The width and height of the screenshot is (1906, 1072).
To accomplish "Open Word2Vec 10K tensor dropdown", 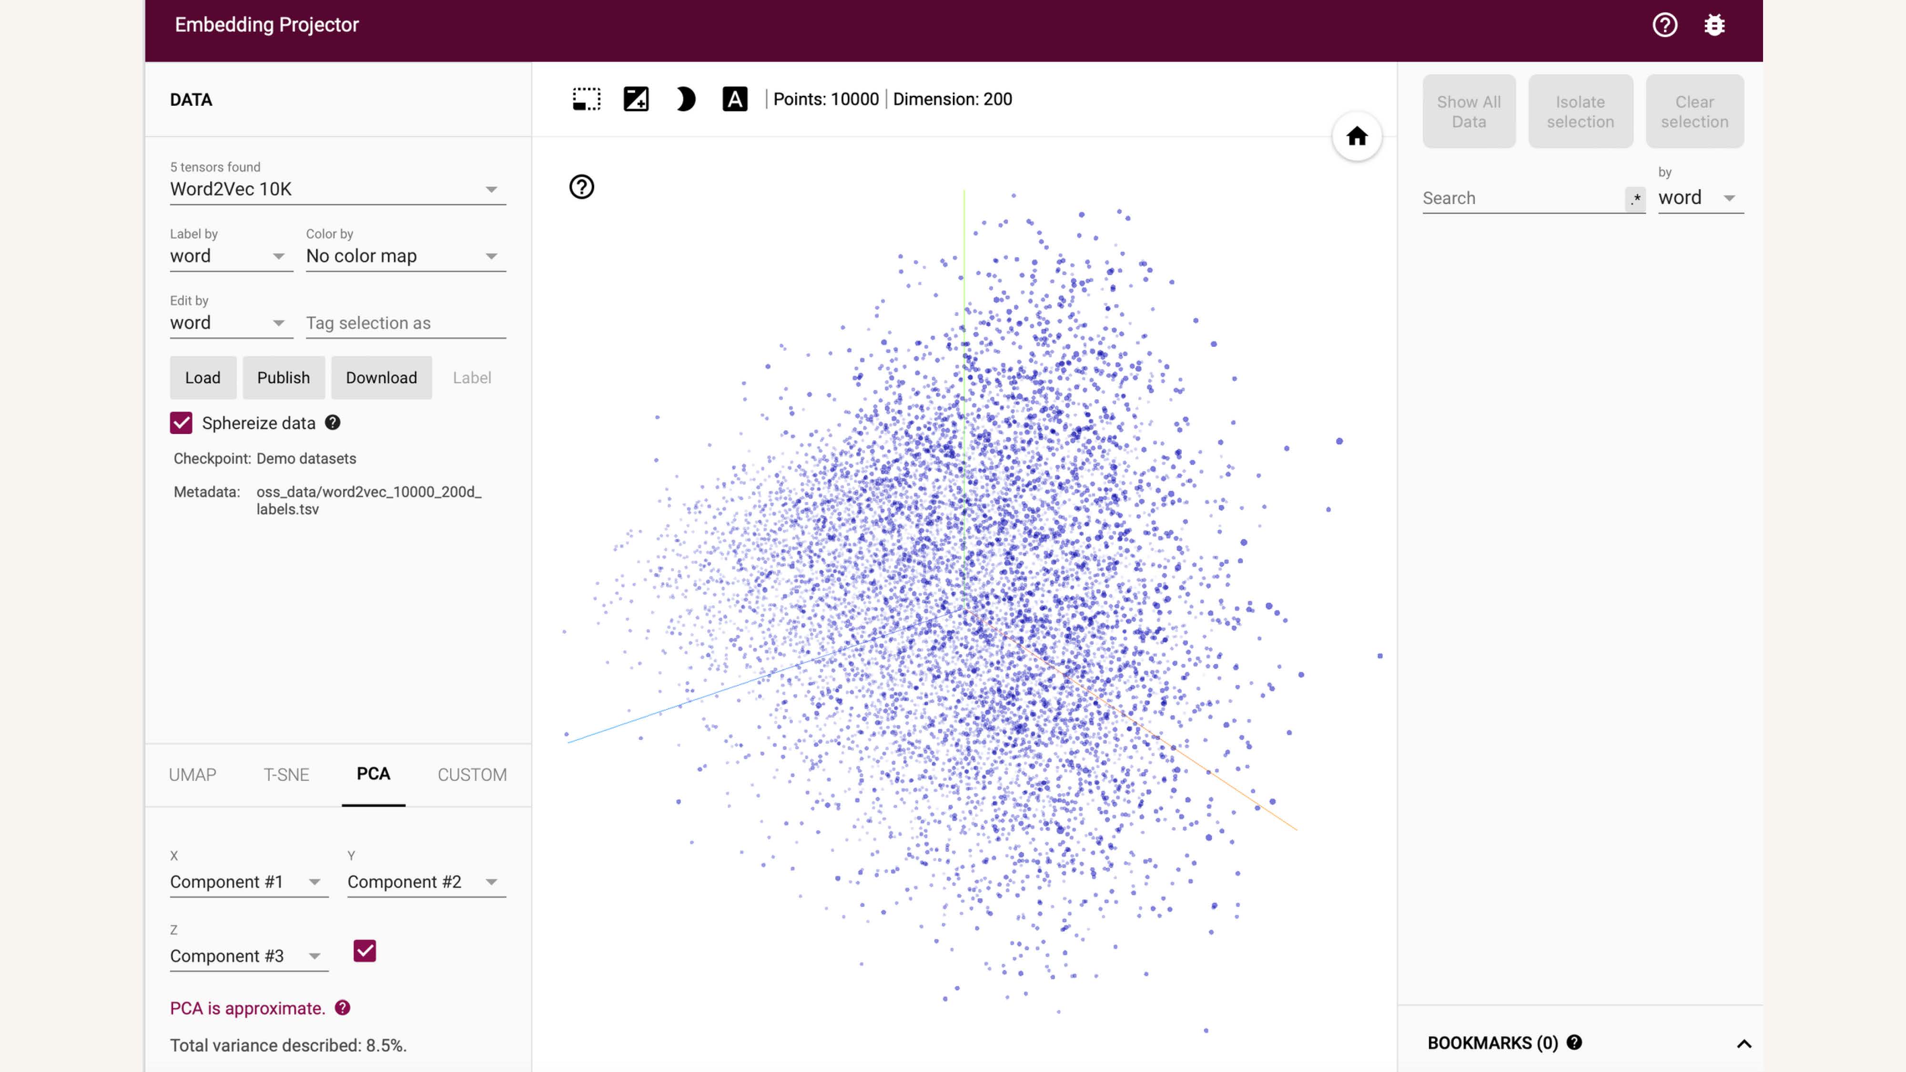I will [337, 190].
